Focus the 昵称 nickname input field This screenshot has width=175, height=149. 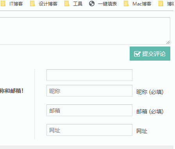pos(89,91)
